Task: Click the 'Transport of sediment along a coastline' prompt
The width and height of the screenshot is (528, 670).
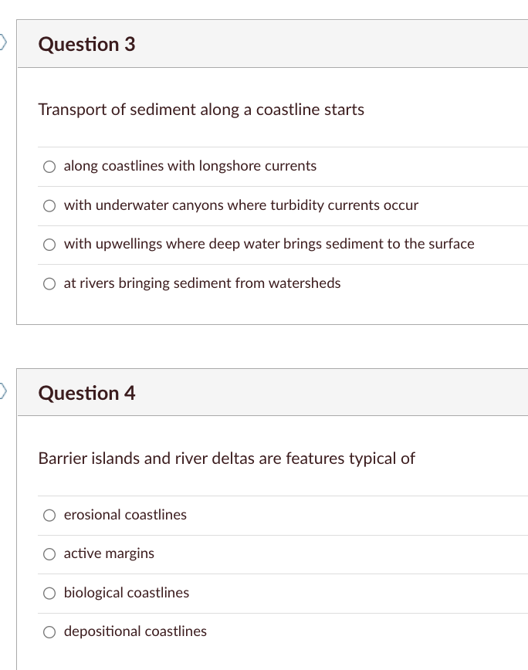Action: [x=201, y=110]
